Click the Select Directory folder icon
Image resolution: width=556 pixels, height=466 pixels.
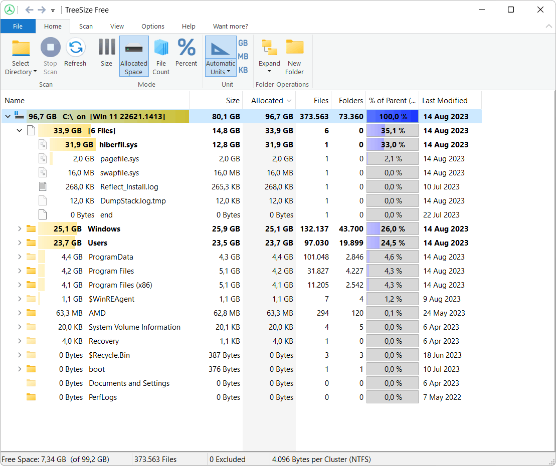21,49
